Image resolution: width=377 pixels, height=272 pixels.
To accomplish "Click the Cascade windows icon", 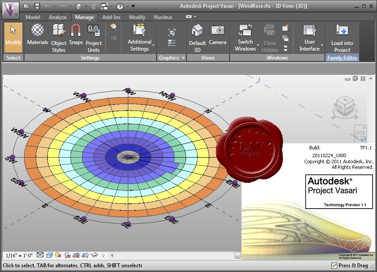I will [285, 38].
